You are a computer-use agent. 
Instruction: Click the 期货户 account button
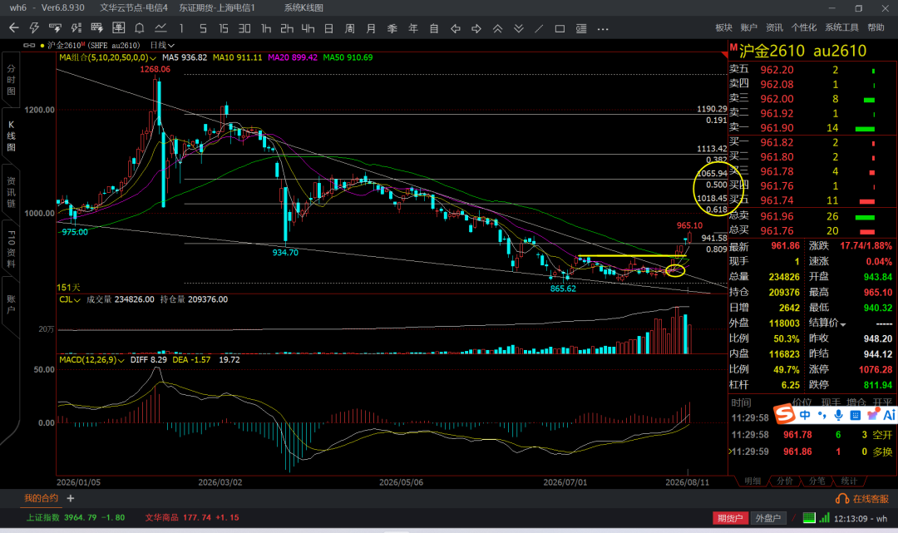[x=730, y=518]
